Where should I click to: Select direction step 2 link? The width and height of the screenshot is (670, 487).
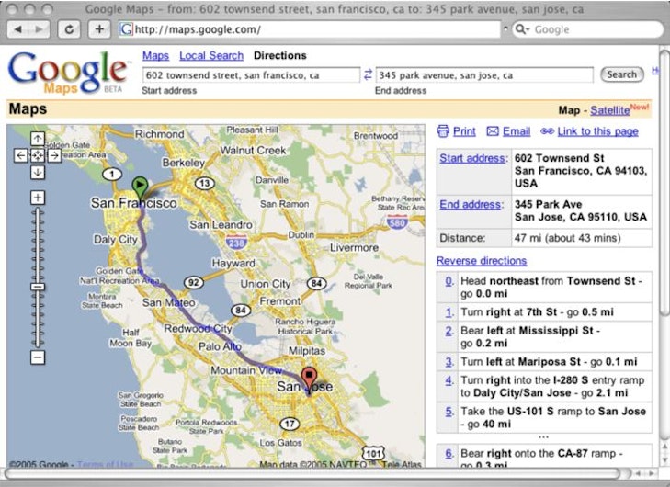point(449,331)
